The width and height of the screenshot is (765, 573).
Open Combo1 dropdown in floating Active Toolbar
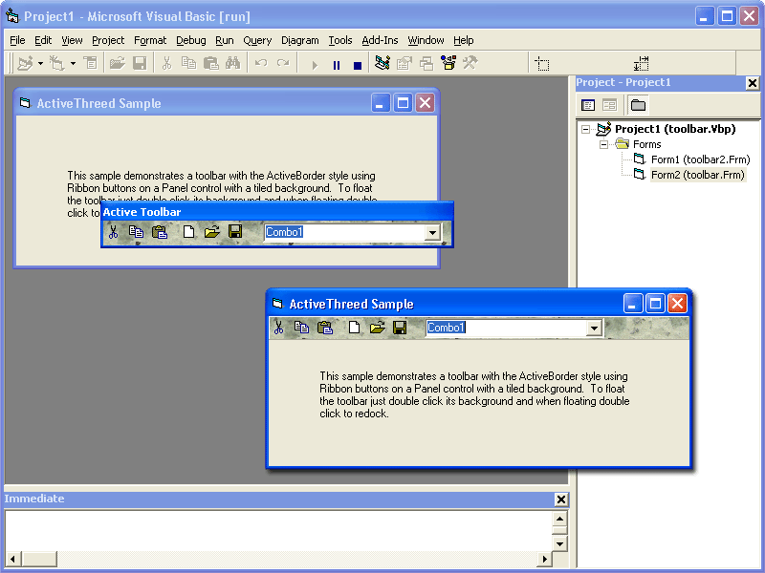pyautogui.click(x=432, y=233)
